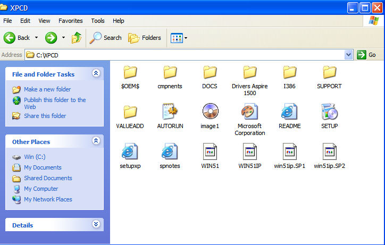Open My Network Places link
385x245 pixels.
[x=48, y=199]
